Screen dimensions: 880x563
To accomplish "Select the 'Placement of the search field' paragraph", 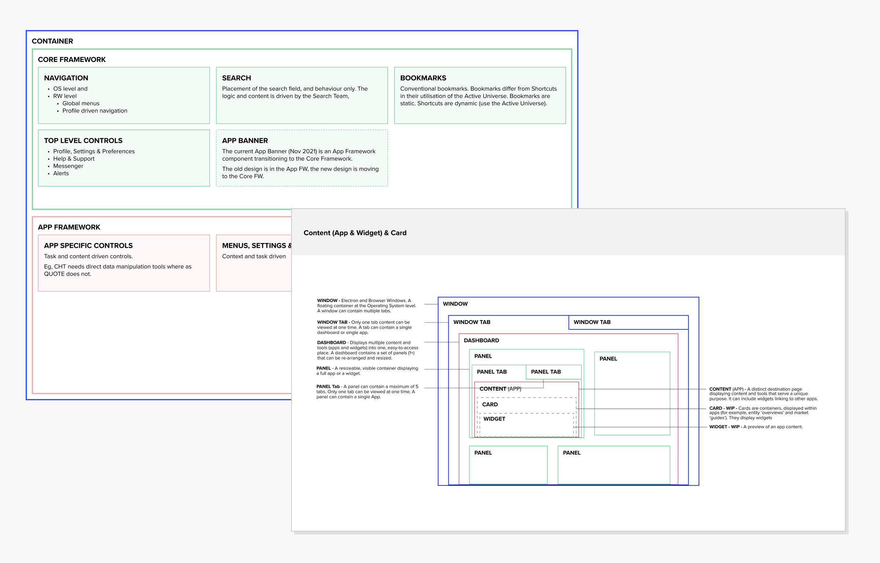I will [295, 92].
